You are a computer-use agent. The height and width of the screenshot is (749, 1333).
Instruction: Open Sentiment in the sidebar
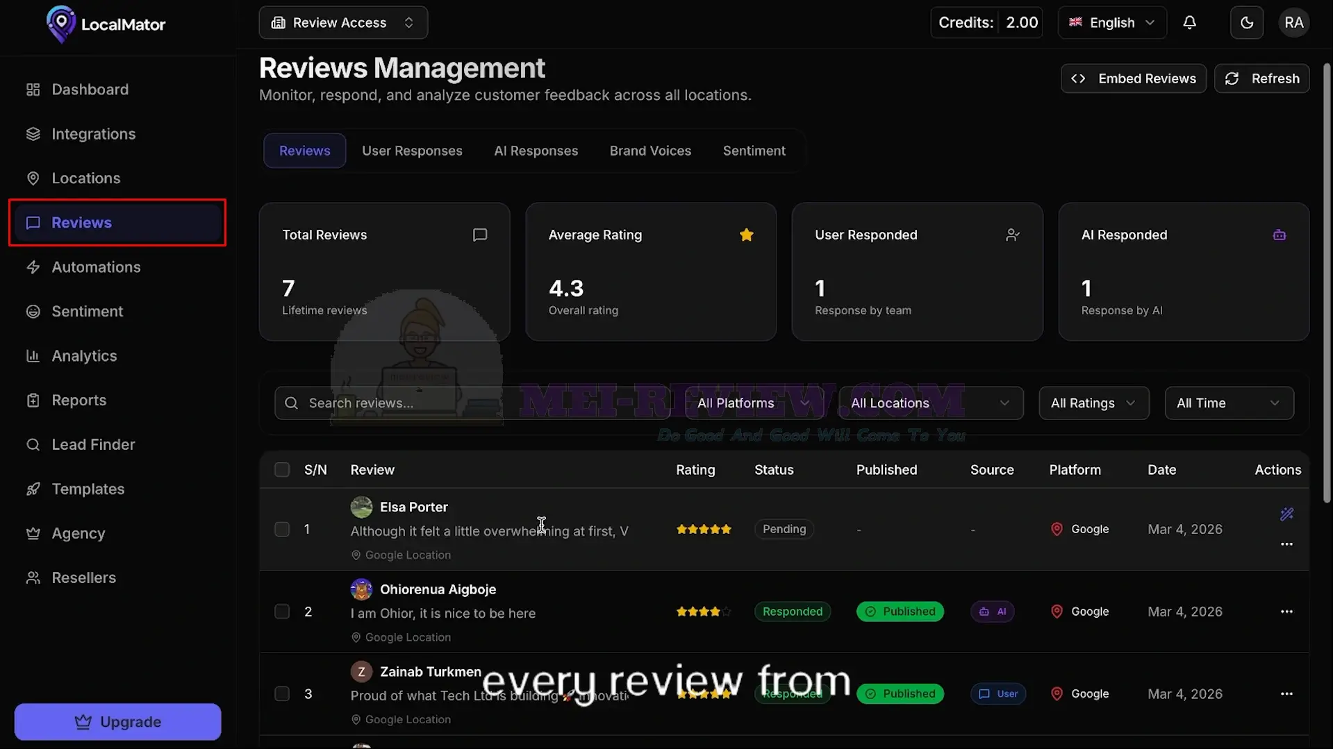(x=117, y=312)
